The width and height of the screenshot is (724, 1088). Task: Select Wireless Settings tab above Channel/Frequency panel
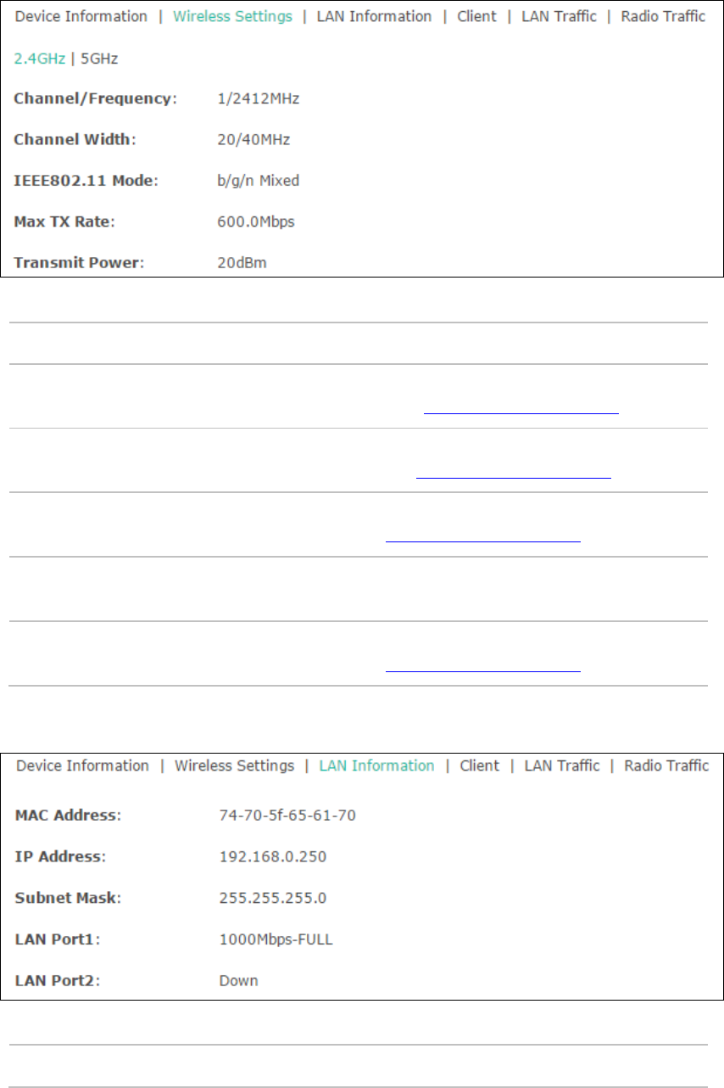[233, 16]
